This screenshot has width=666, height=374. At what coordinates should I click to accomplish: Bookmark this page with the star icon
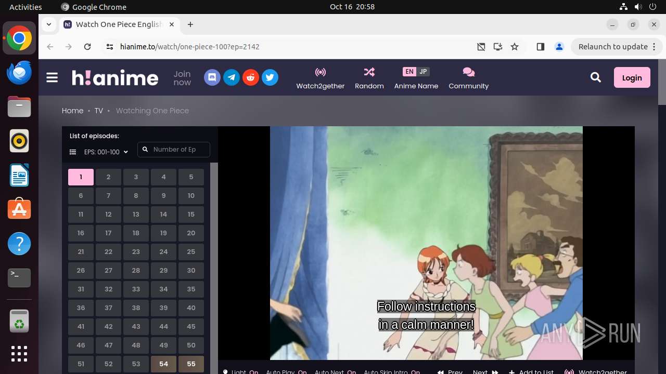point(515,47)
